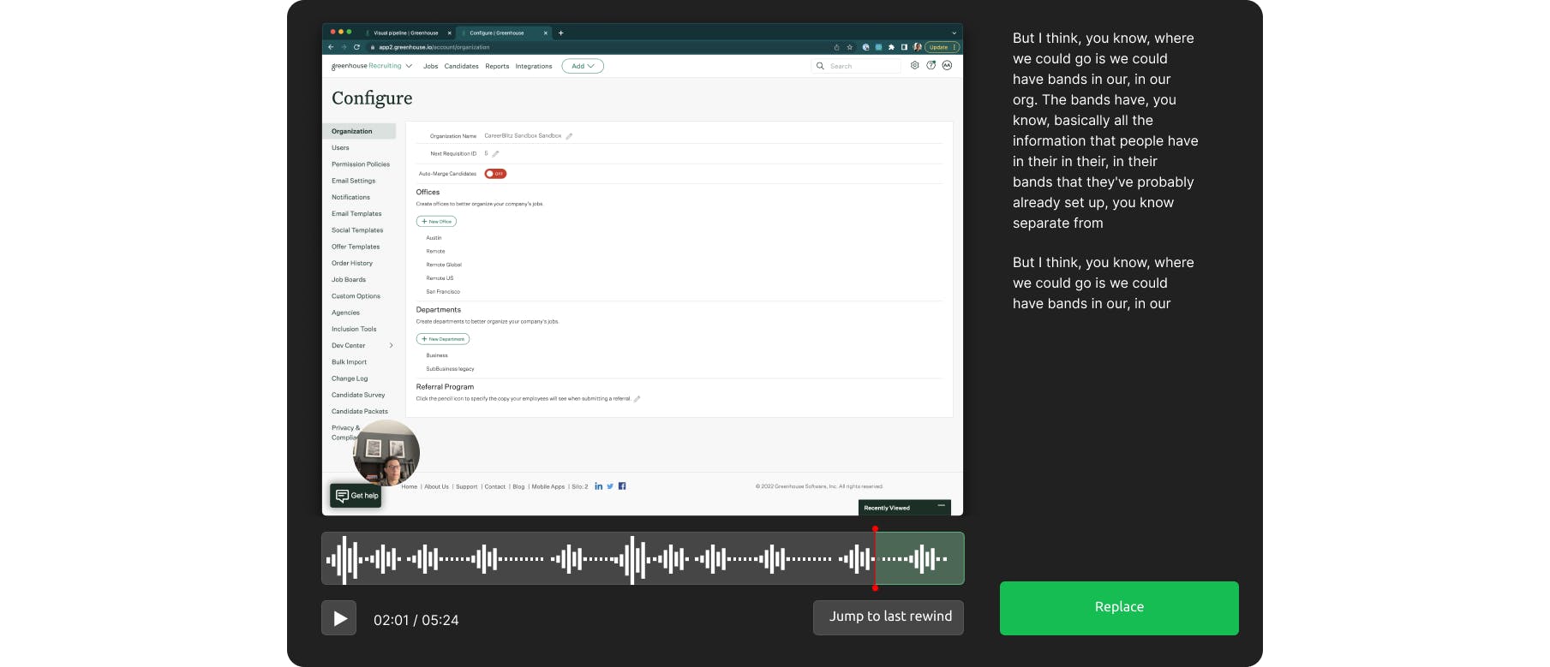Select the San Francisco office row

point(443,292)
